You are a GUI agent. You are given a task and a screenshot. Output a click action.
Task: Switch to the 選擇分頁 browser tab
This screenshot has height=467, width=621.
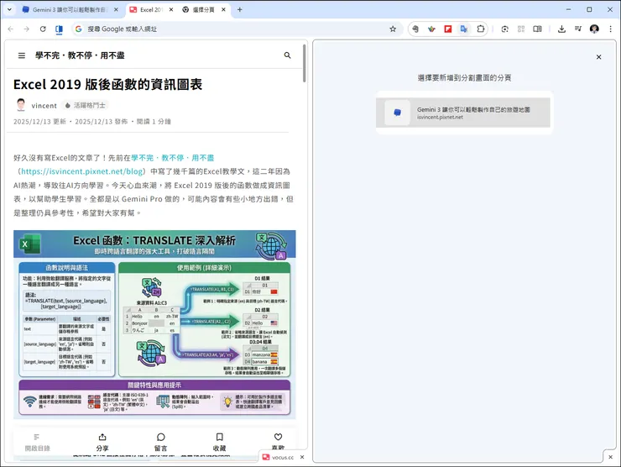[x=204, y=9]
